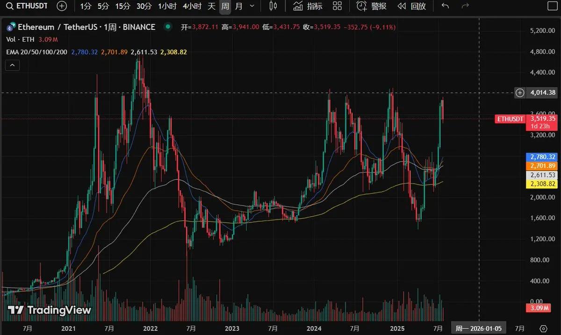Viewport: 561px width, 335px height.
Task: Click the add symbol plus icon
Action: pos(62,6)
